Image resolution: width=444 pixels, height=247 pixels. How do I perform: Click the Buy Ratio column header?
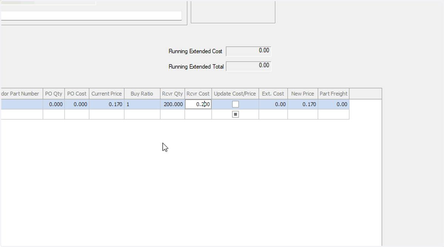click(x=142, y=94)
